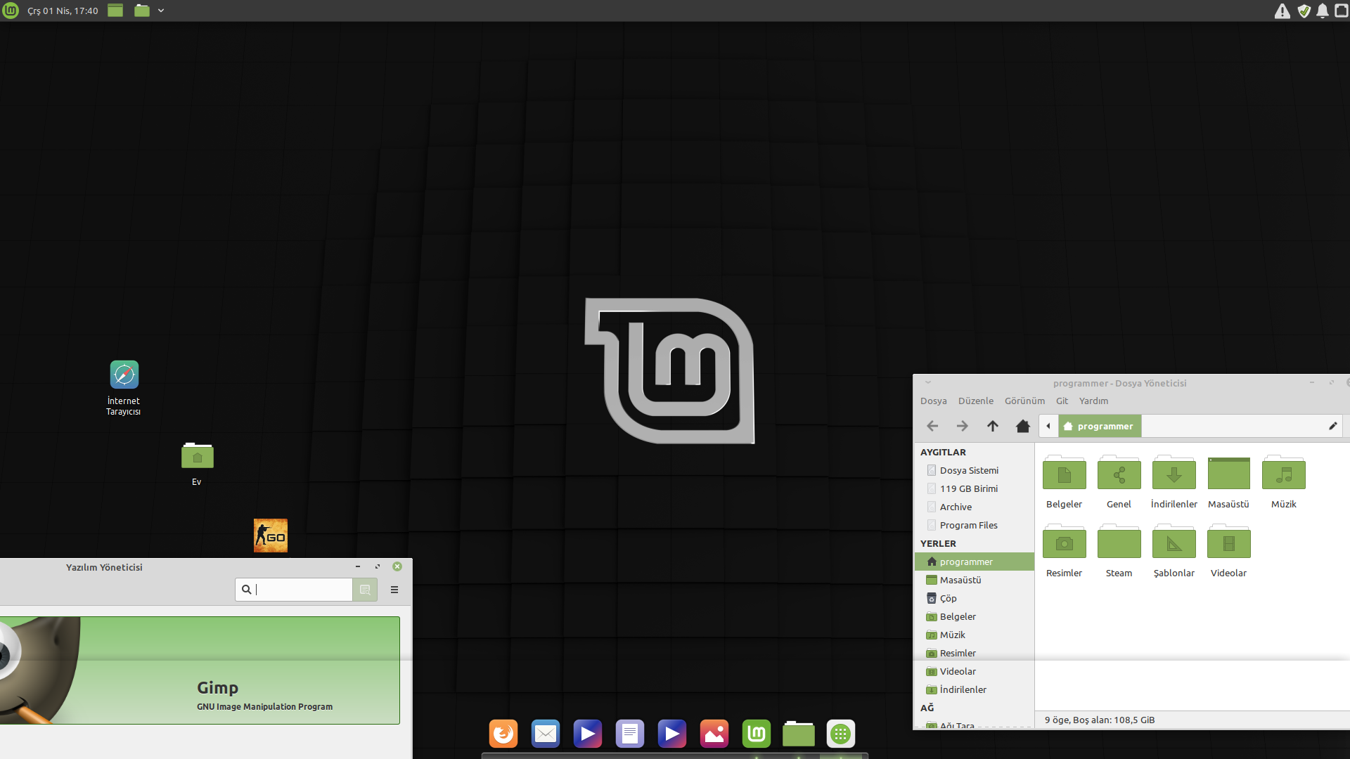Select the Genel folder in file view
1350x759 pixels.
1119,482
